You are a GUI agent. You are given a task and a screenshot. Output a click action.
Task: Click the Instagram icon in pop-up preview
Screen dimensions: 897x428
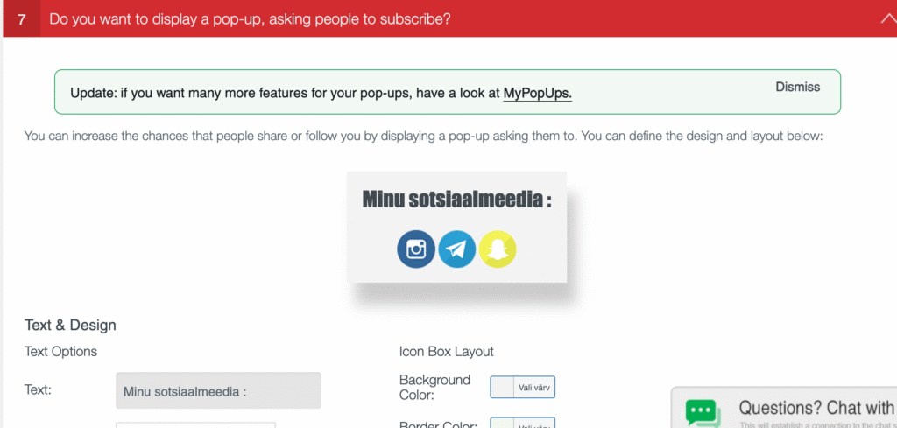416,249
